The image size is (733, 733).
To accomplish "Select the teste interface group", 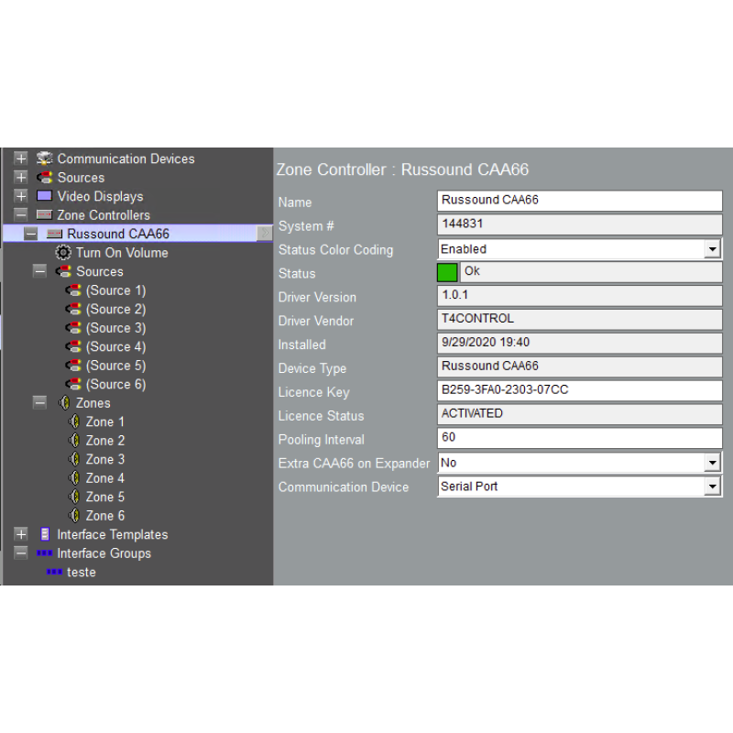I will coord(82,572).
